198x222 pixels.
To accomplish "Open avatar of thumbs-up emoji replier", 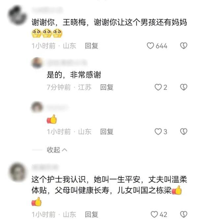I will click(37, 107).
